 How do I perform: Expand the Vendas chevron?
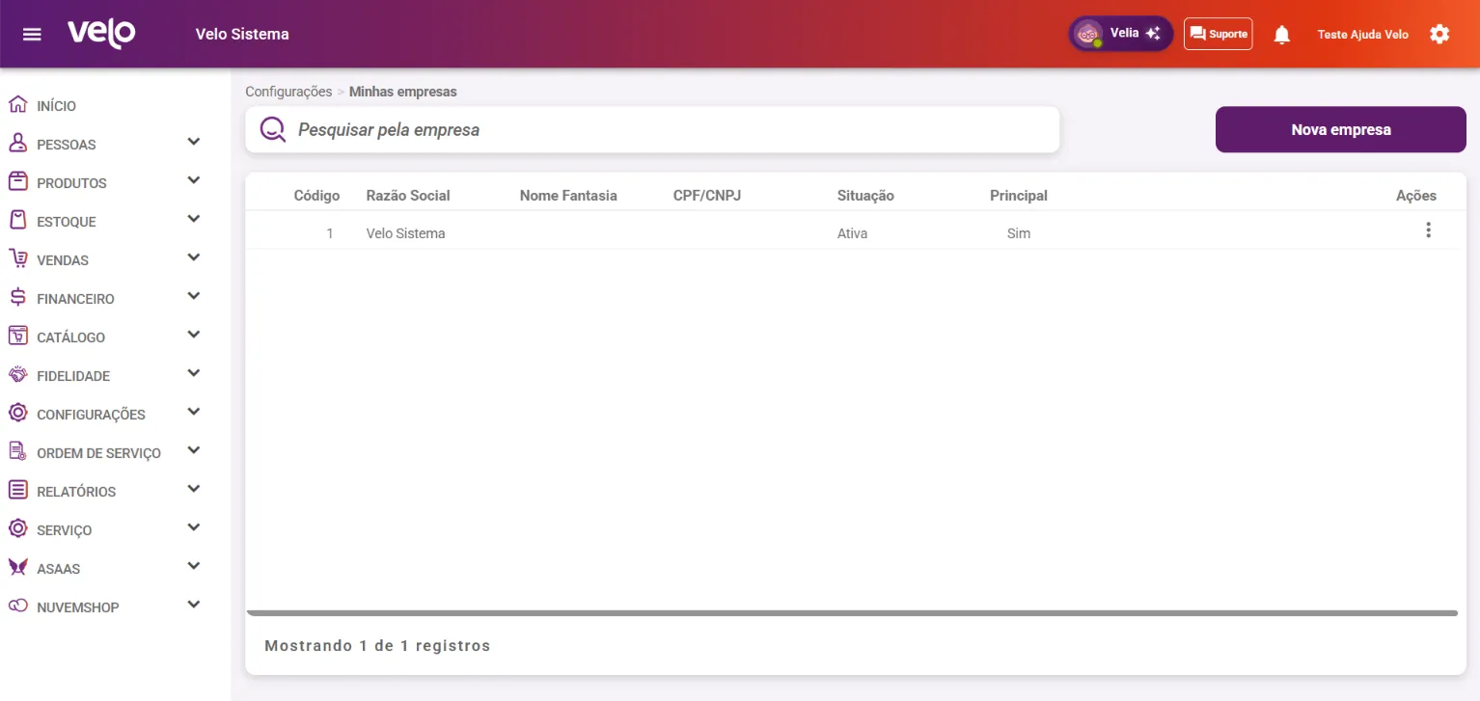[194, 257]
